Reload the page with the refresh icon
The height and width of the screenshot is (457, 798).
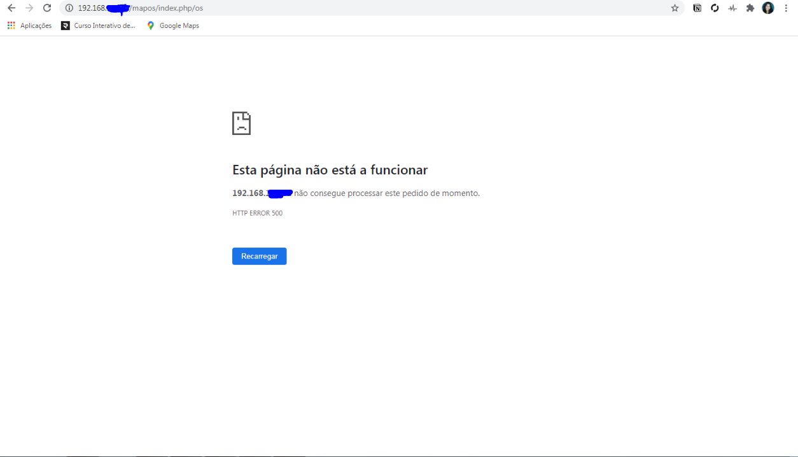tap(46, 8)
